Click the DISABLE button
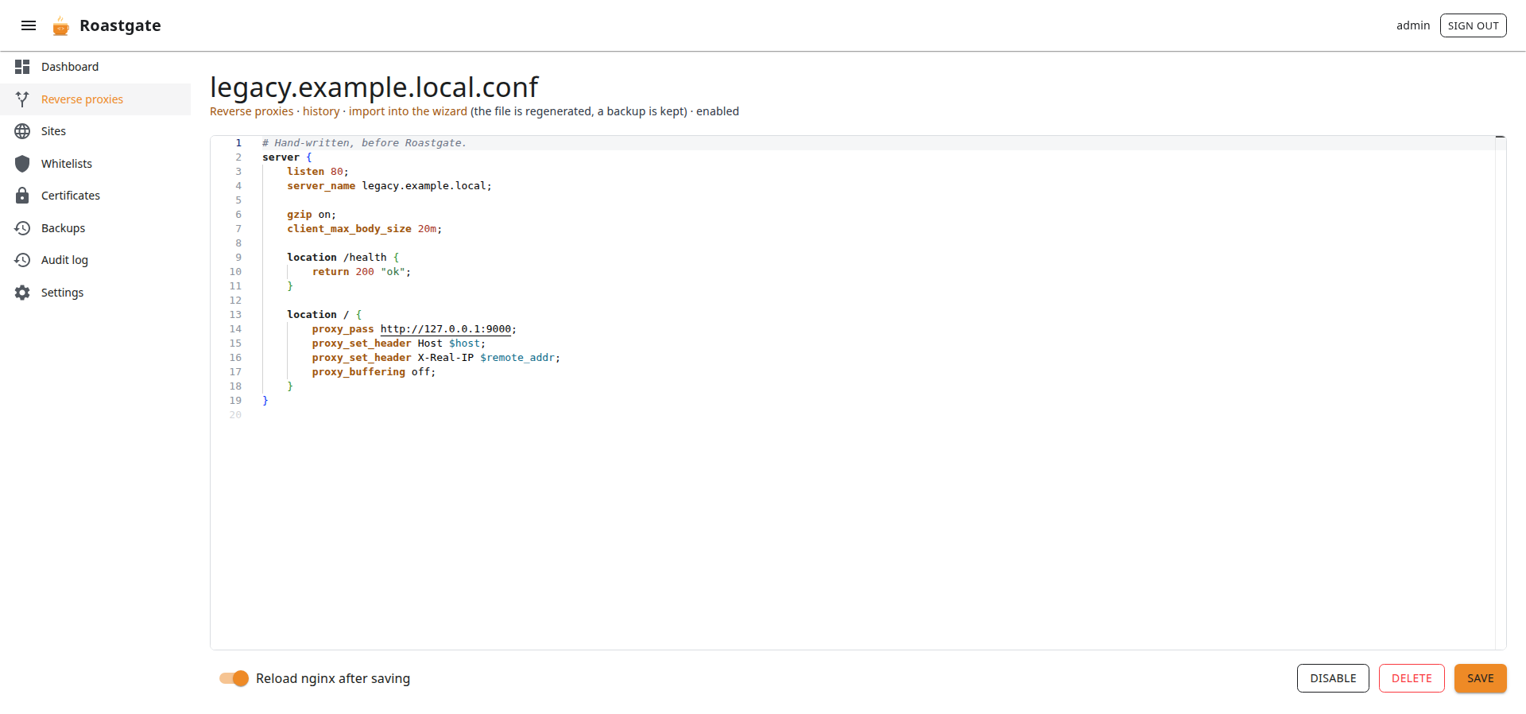 pos(1333,678)
